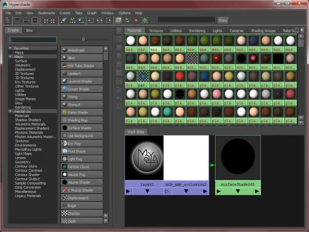Collapse the Favorites tree section
This screenshot has width=309, height=232.
(10, 48)
